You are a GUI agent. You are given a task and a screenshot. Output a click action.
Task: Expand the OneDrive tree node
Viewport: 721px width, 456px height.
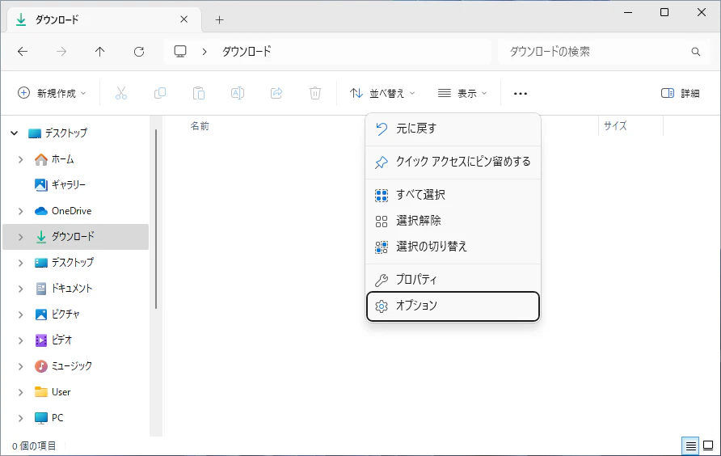tap(20, 211)
